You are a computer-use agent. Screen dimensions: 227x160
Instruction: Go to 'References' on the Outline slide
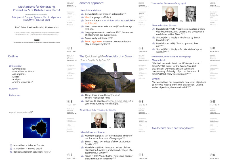click(x=15, y=95)
